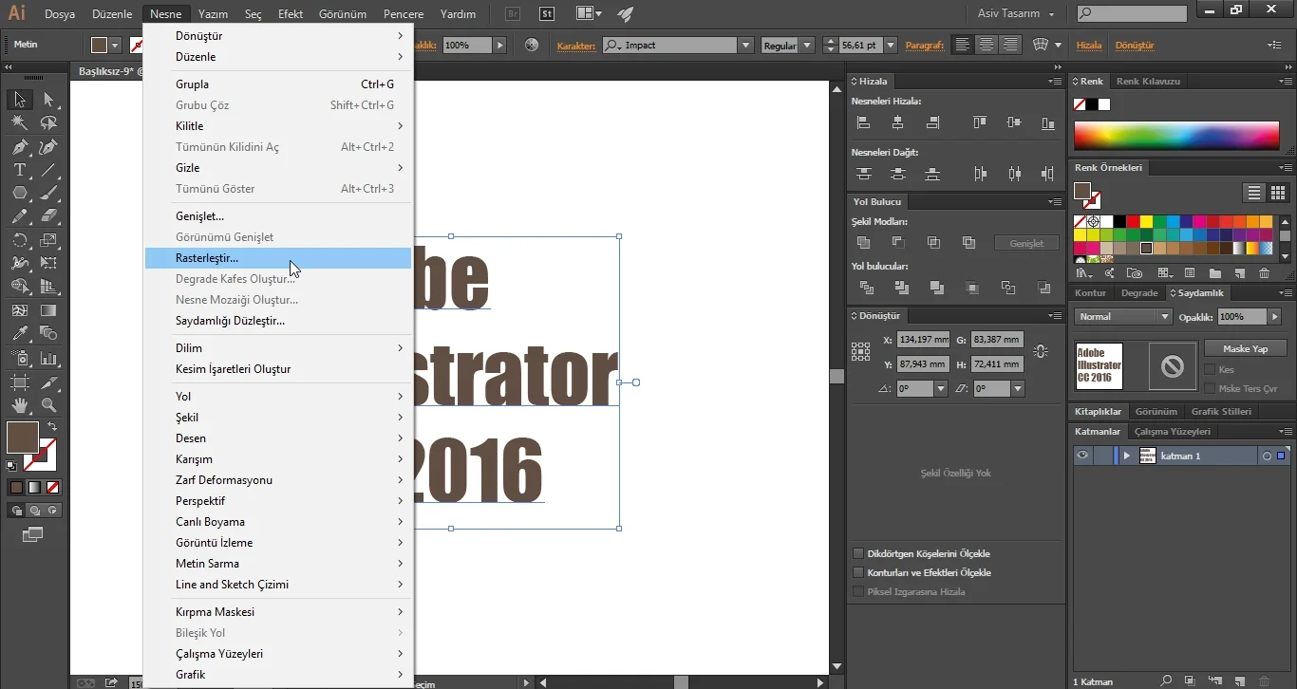Open the Efekt menu
The image size is (1297, 689).
(291, 14)
